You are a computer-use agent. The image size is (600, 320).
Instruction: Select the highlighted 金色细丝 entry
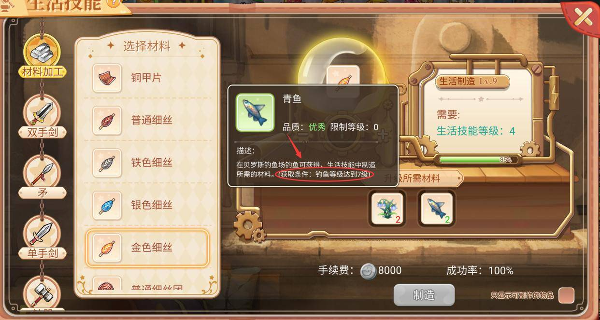[148, 248]
